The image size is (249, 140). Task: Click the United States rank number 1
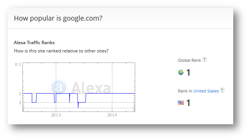point(188,103)
